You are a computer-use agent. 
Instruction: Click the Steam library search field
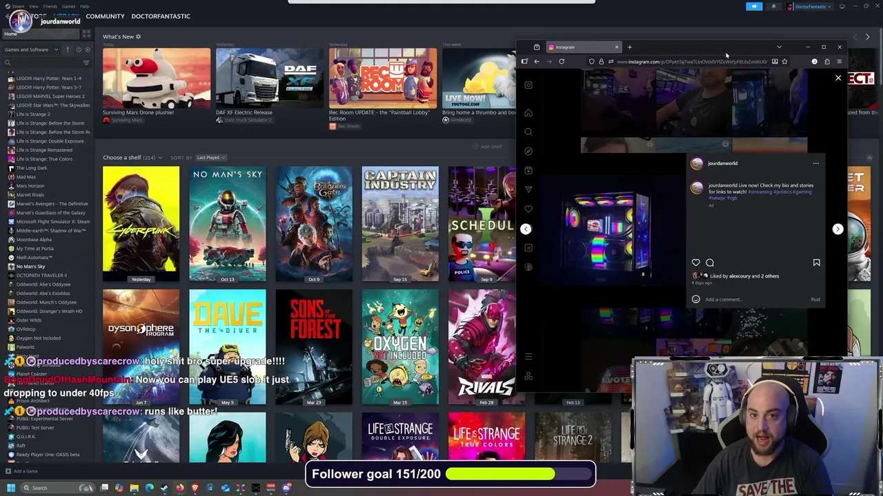[43, 63]
